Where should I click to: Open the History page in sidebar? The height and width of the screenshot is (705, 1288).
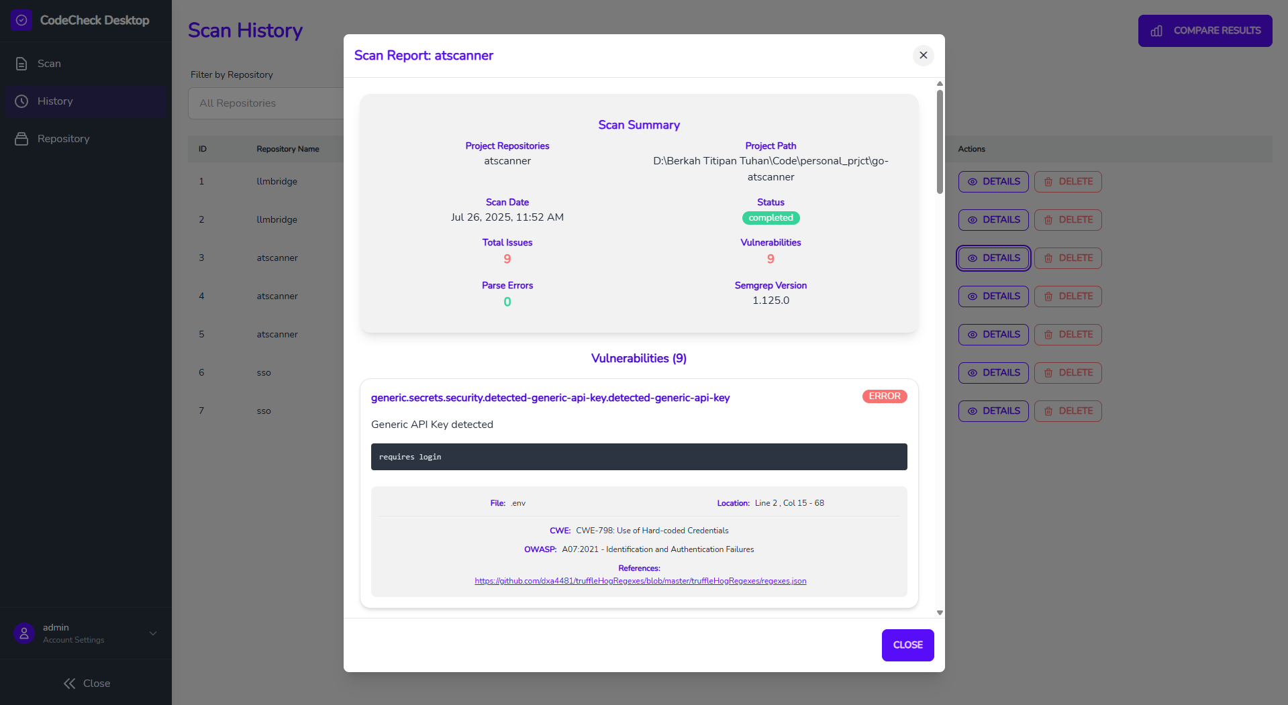(86, 101)
